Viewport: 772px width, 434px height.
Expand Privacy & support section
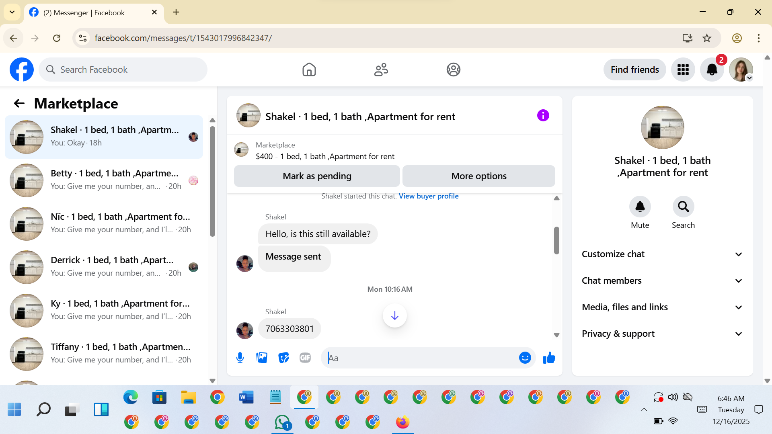point(662,334)
